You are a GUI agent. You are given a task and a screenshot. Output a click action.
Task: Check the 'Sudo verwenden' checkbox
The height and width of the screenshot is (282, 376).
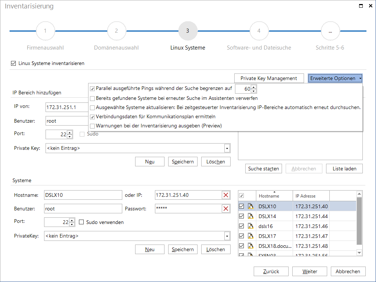82,222
